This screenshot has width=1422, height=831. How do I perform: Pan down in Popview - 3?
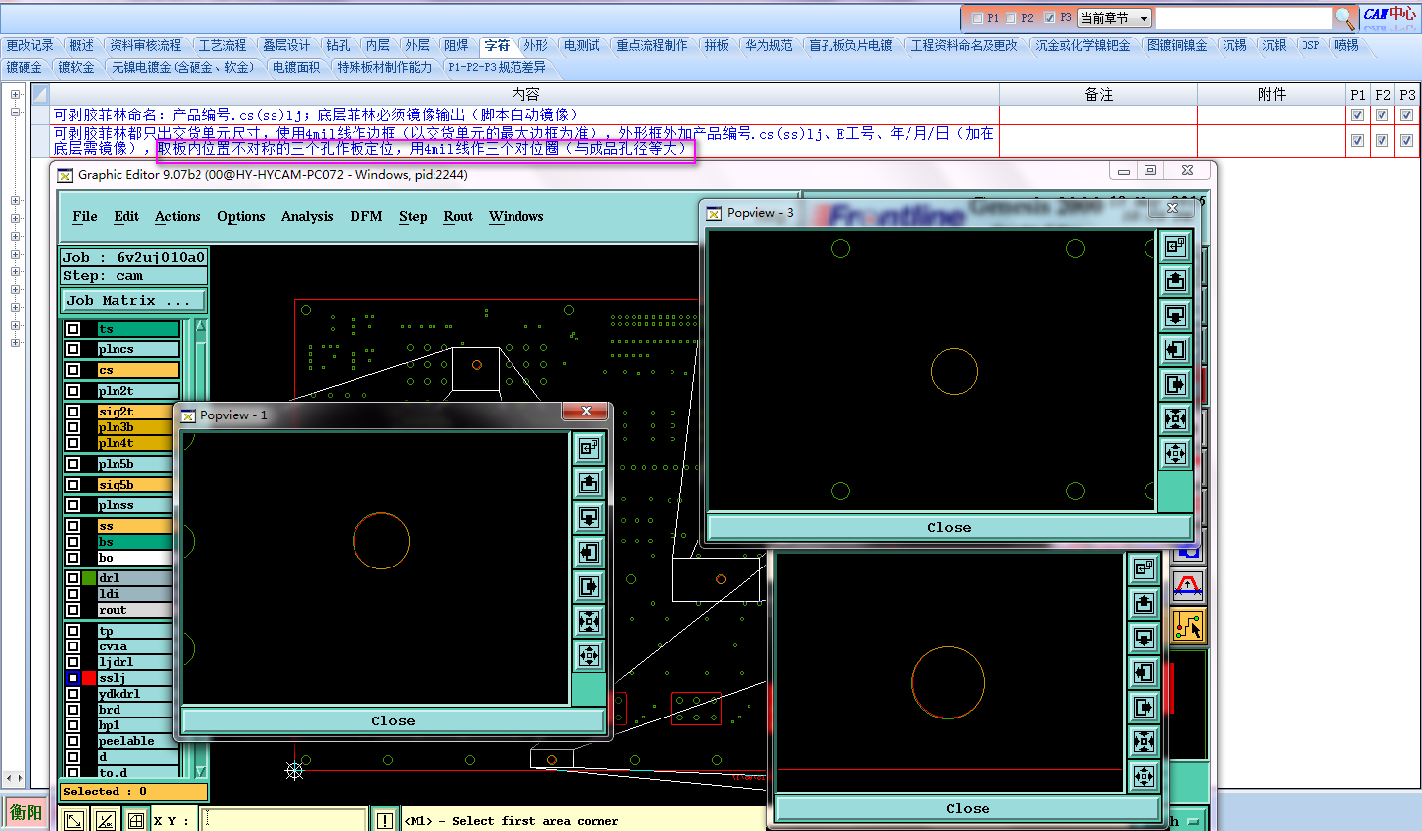[1175, 316]
